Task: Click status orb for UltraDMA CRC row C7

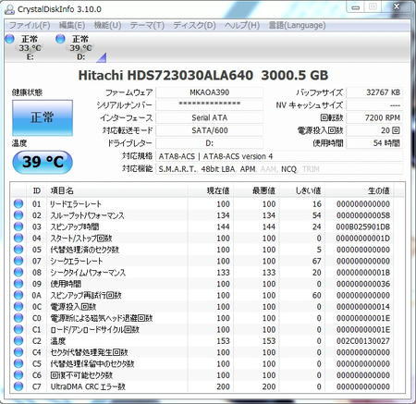Action: point(18,386)
